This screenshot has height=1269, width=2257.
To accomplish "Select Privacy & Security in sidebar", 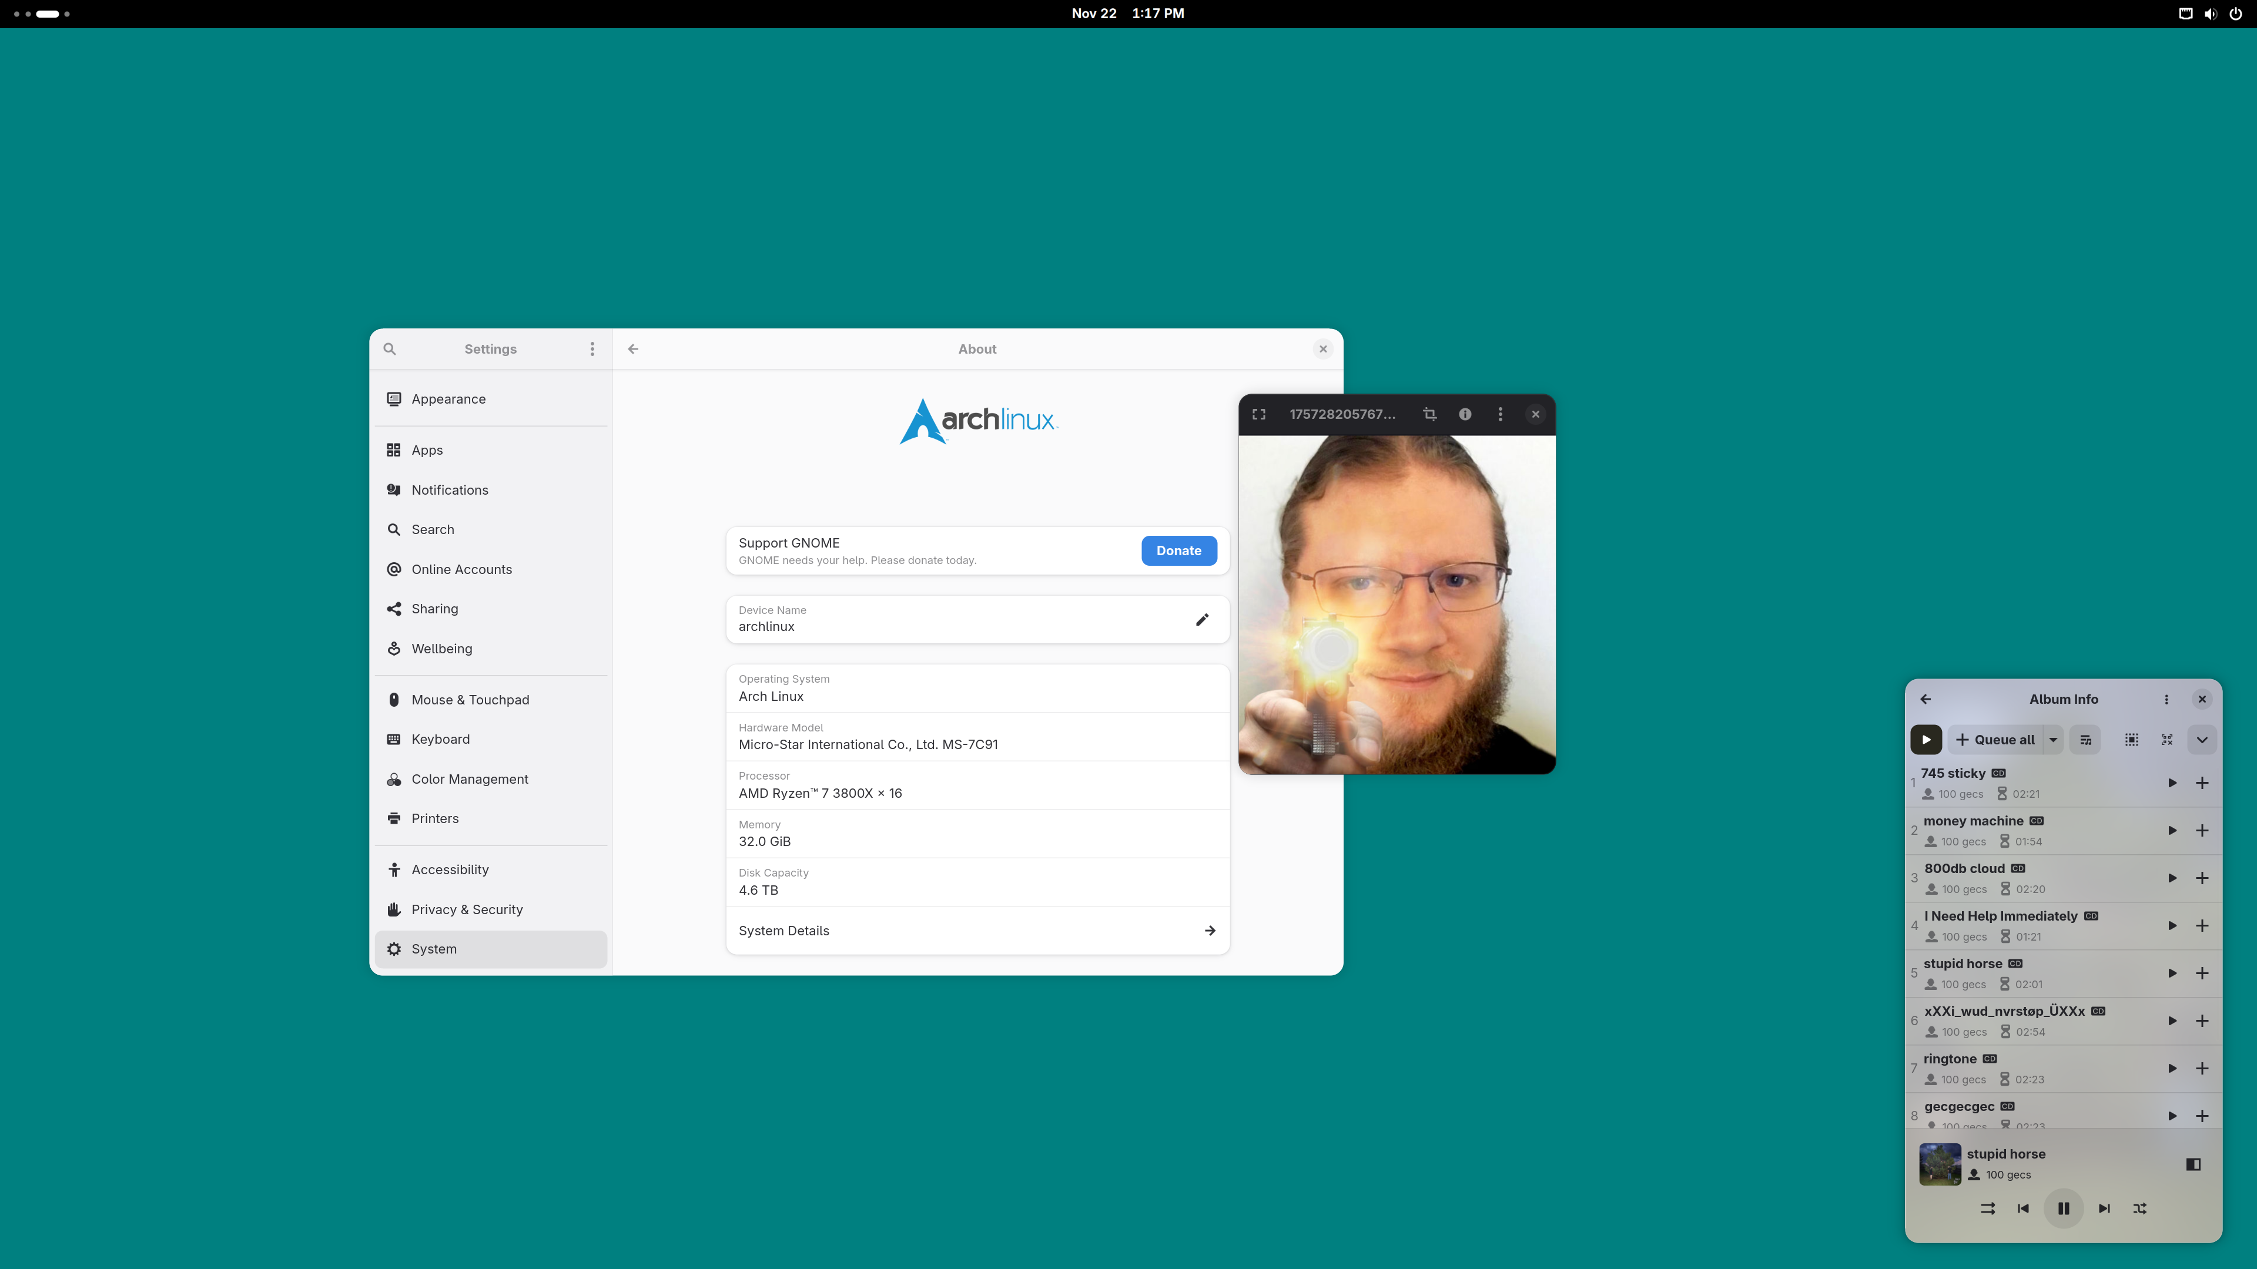I will (x=467, y=909).
